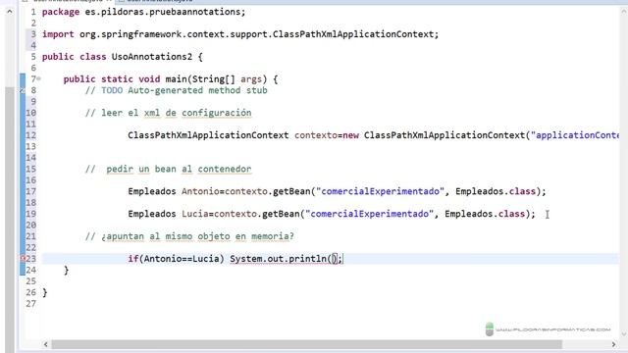Click the args parameter in main's signature

click(251, 79)
